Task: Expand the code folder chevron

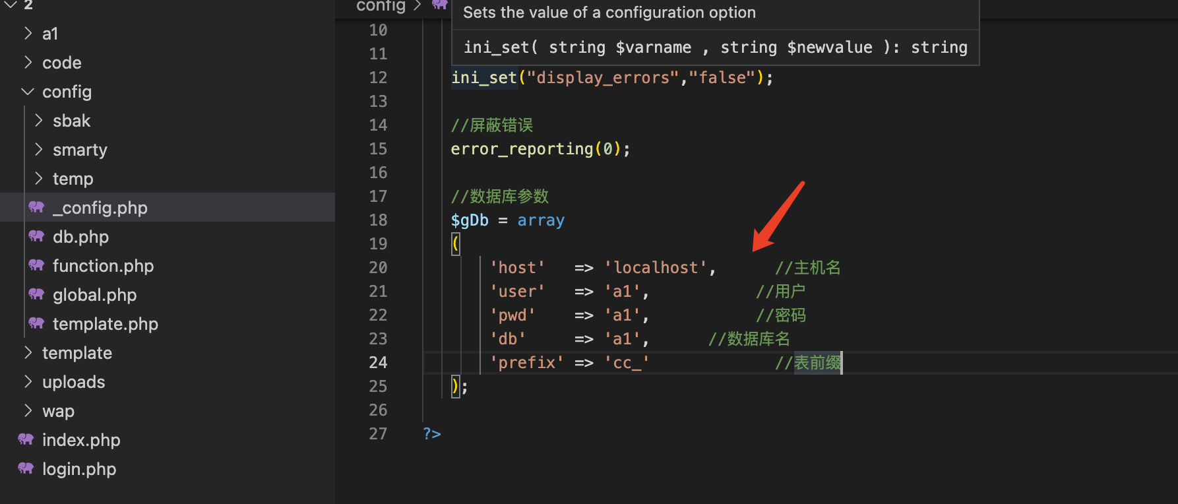Action: tap(28, 62)
